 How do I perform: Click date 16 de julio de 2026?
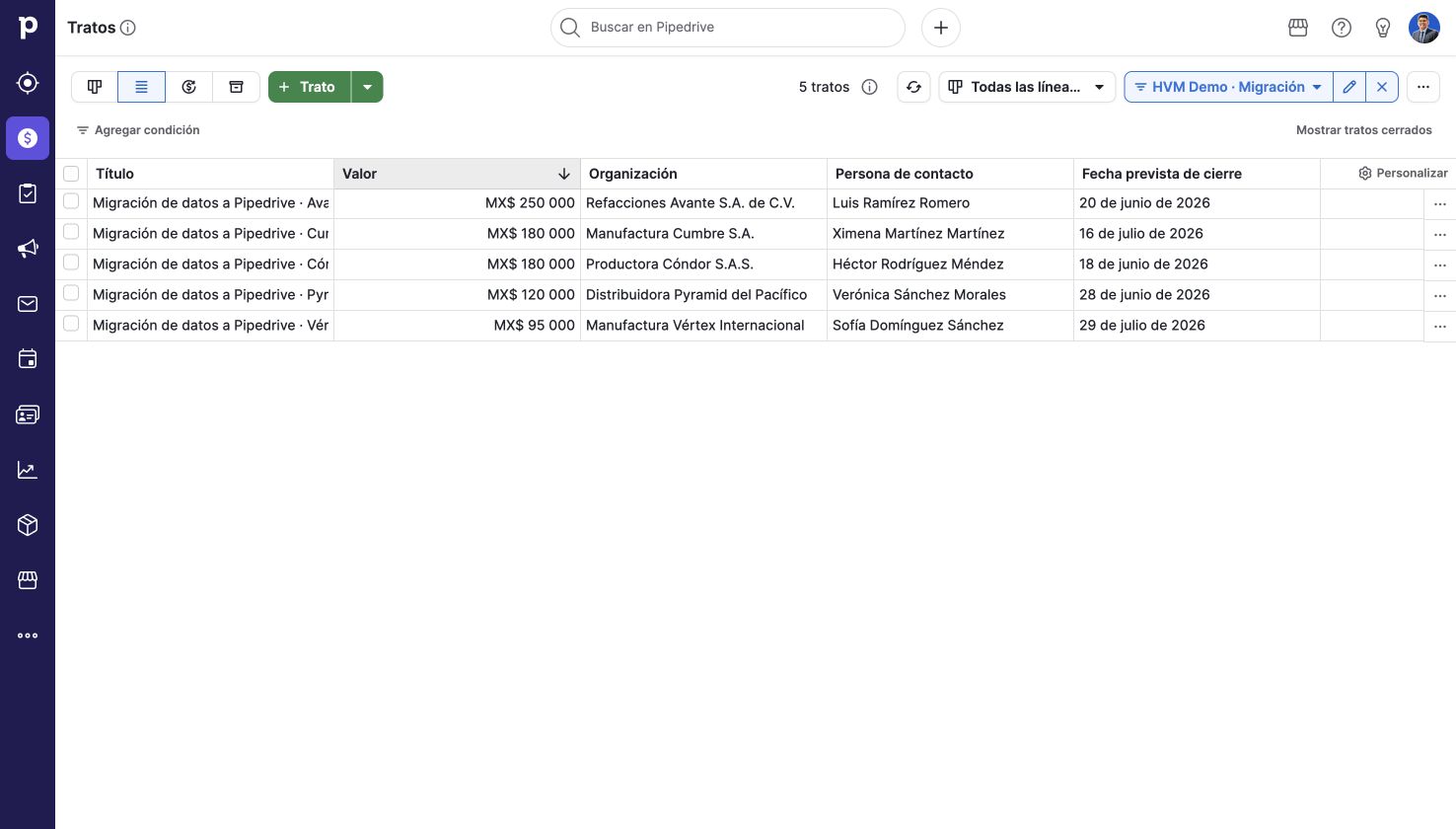click(1141, 234)
